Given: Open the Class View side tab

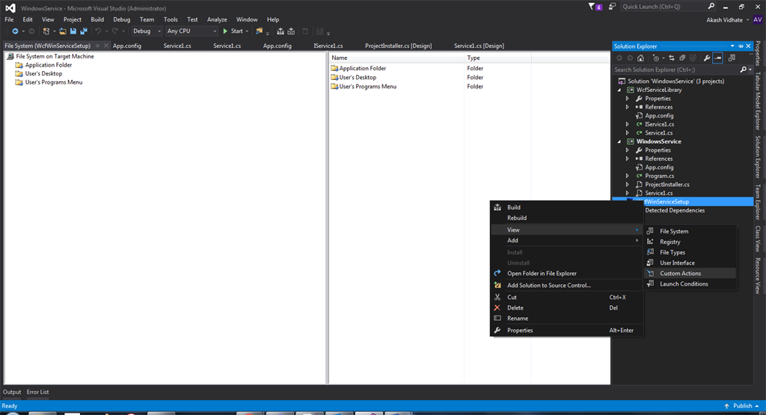Looking at the screenshot, I should point(758,239).
